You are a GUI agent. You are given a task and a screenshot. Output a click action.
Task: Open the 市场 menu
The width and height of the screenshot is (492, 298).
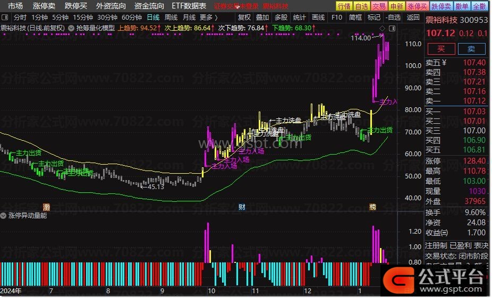tap(15, 6)
